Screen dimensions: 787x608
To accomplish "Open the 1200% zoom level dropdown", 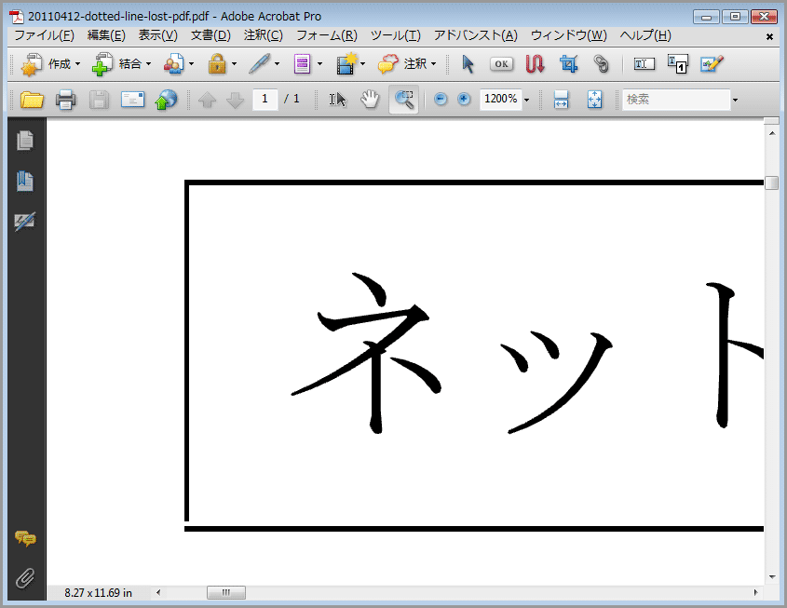I will pos(526,100).
